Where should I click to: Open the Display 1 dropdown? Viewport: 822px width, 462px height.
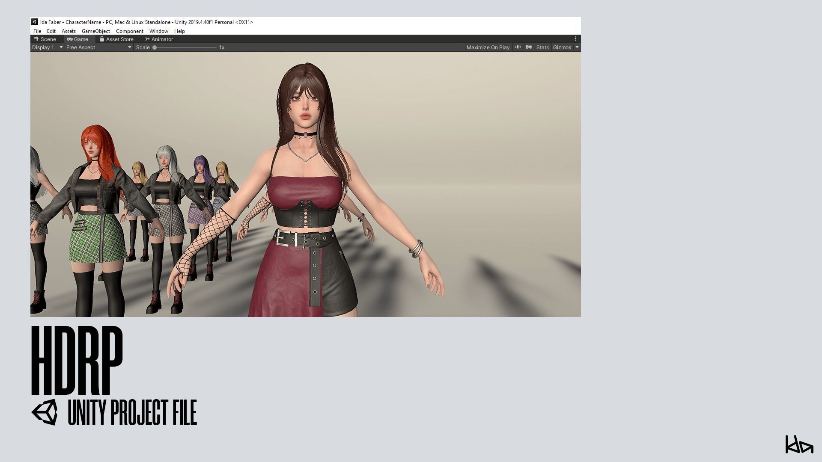[47, 47]
